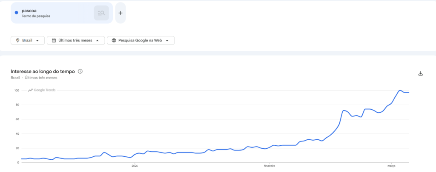The width and height of the screenshot is (436, 172).
Task: Click the Termo de pesquisa label
Action: point(36,16)
